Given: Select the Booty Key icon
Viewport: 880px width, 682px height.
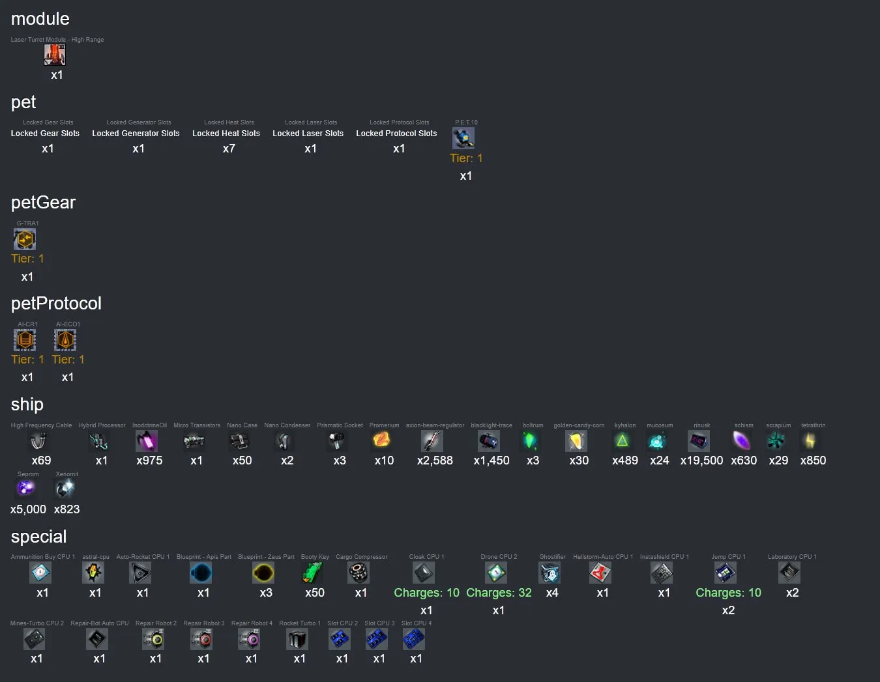Looking at the screenshot, I should click(312, 573).
